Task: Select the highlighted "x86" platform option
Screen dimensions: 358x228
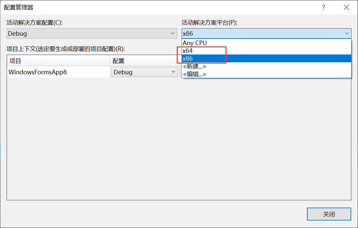Action: point(187,58)
